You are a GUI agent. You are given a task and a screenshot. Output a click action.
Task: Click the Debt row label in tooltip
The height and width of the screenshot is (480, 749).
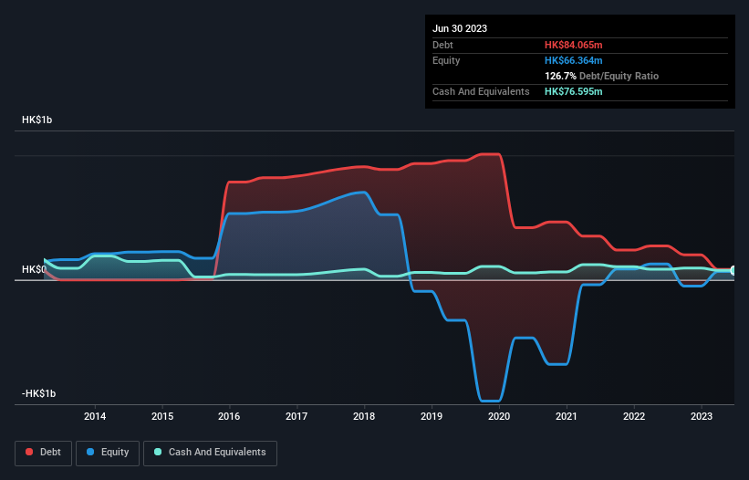pyautogui.click(x=442, y=45)
